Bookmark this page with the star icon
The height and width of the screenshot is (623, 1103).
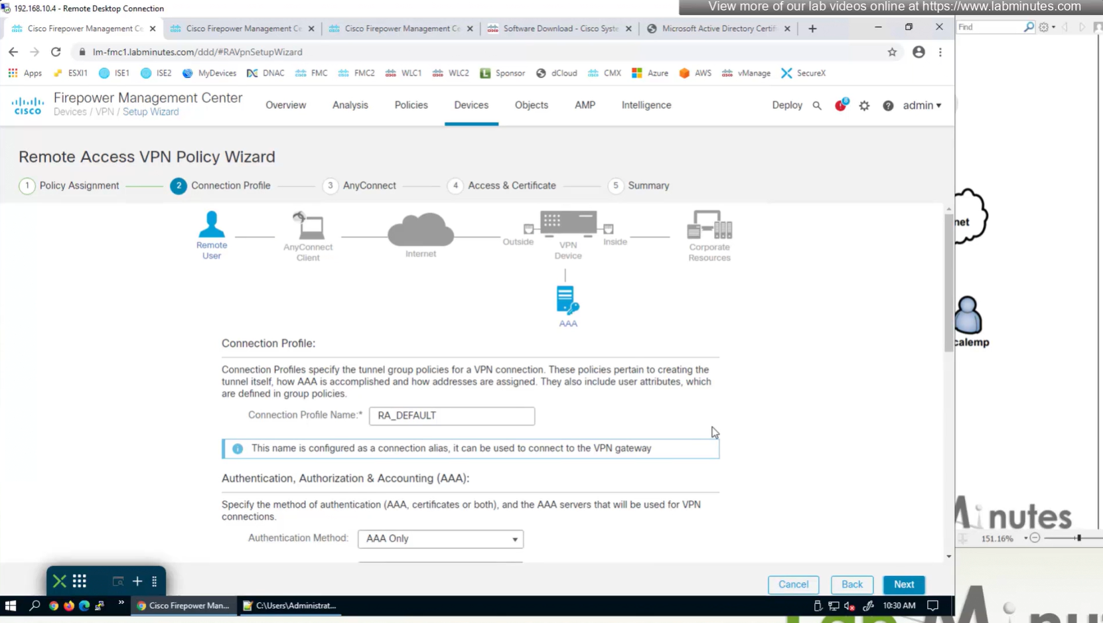pyautogui.click(x=892, y=52)
